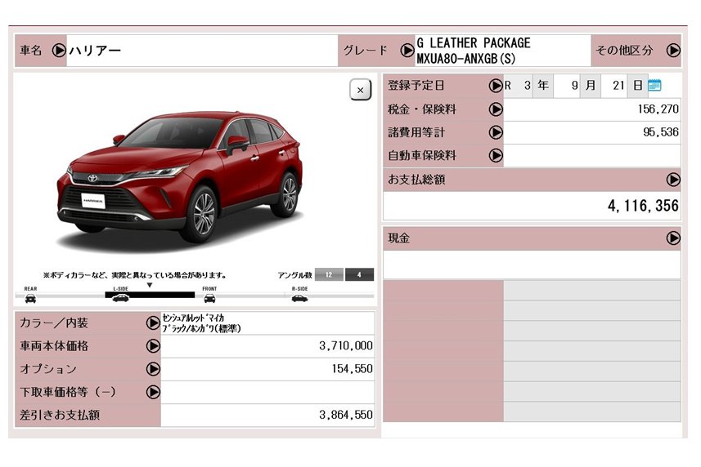The height and width of the screenshot is (467, 701).
Task: Open the calendar picker for 登録予定日
Action: tap(654, 86)
